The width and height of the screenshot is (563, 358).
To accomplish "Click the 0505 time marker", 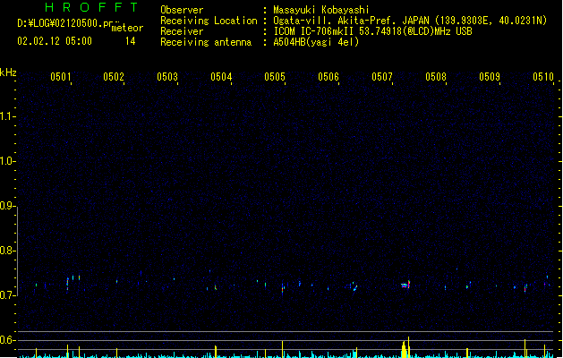I will [275, 77].
